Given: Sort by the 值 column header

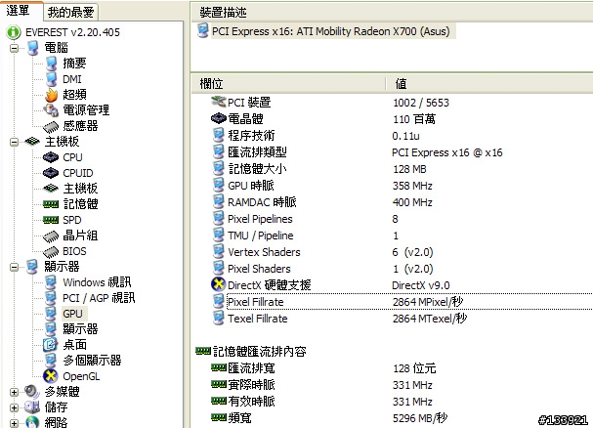Looking at the screenshot, I should 489,84.
